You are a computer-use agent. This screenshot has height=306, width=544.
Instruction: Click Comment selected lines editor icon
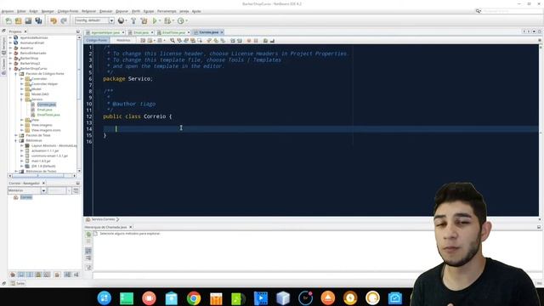pos(265,41)
